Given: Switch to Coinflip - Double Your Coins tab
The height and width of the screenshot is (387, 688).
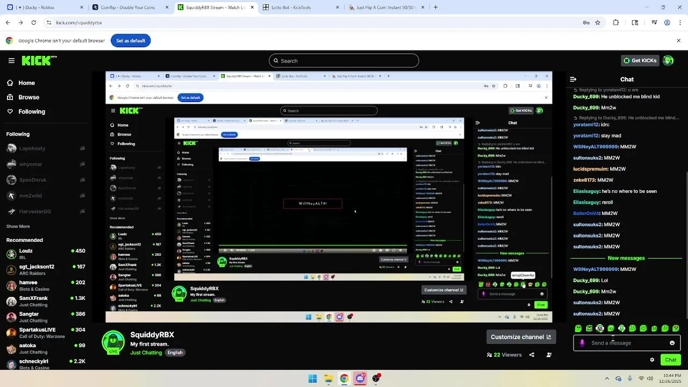Looking at the screenshot, I should 131,8.
